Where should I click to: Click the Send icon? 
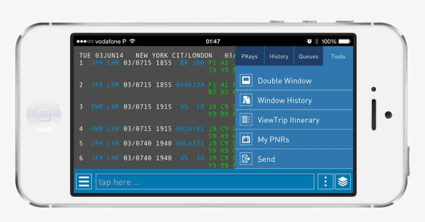pyautogui.click(x=246, y=159)
